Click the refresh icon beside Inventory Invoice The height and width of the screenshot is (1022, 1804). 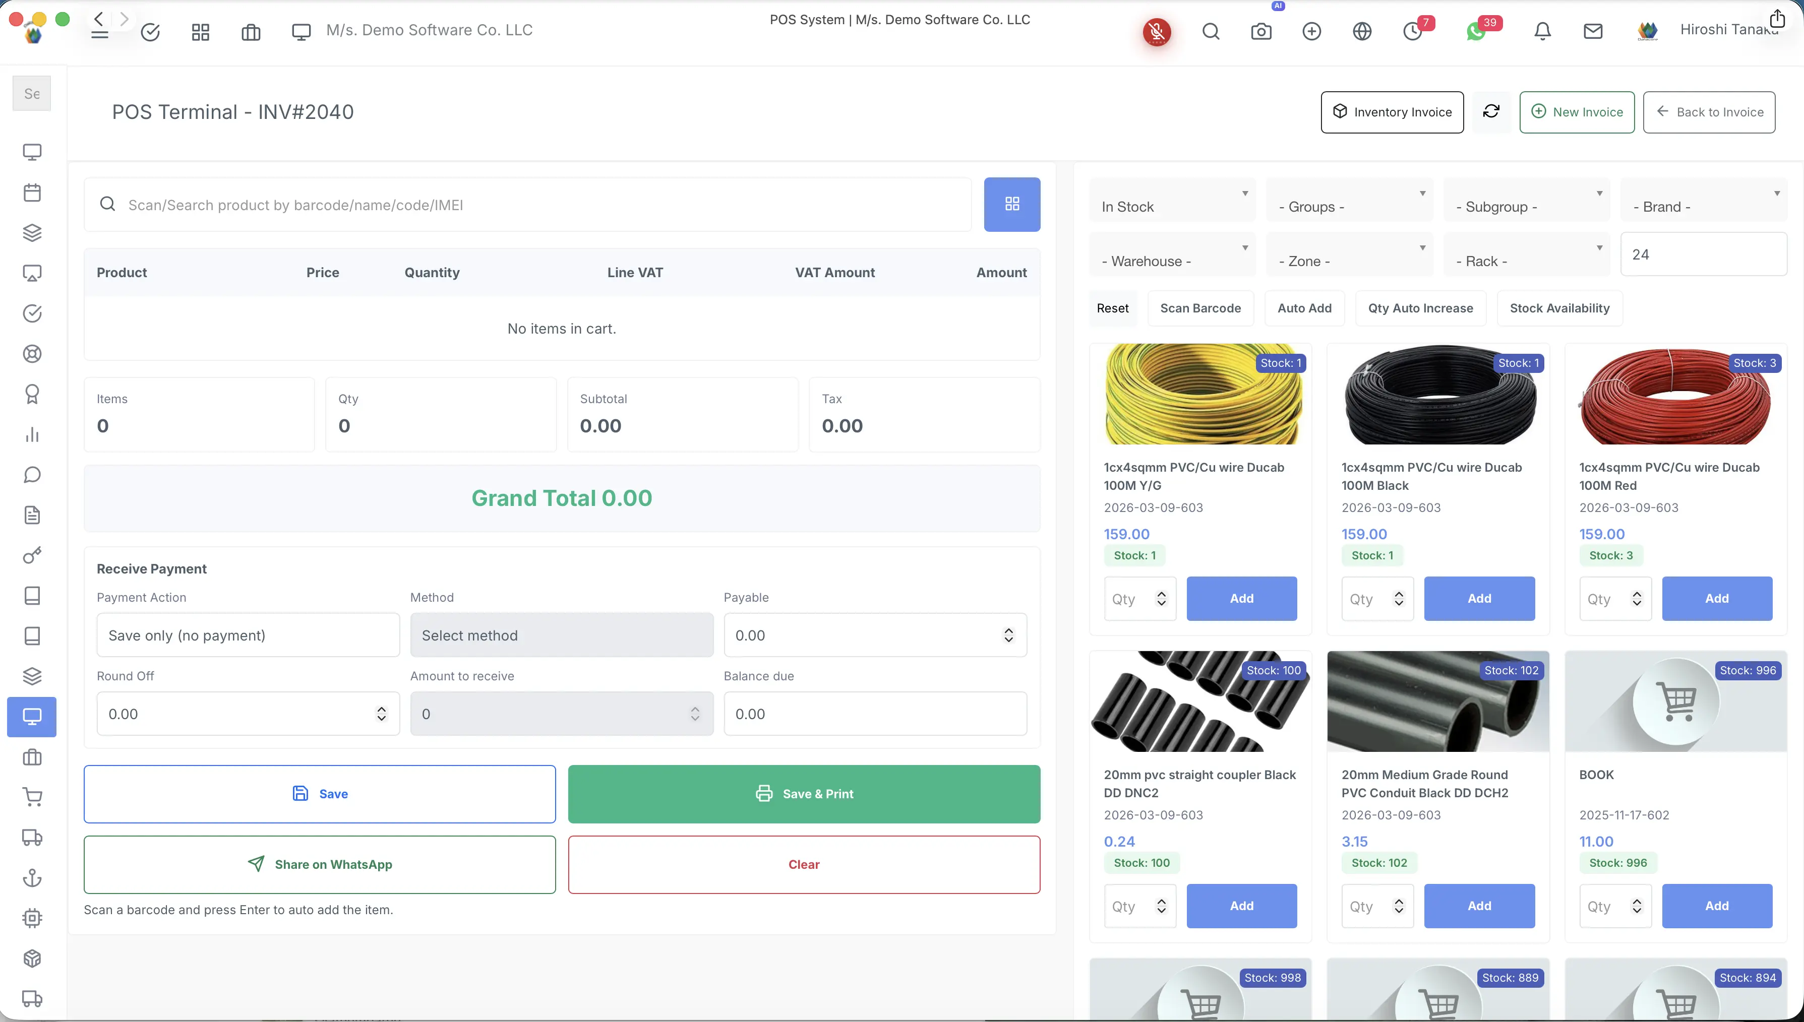click(1491, 111)
